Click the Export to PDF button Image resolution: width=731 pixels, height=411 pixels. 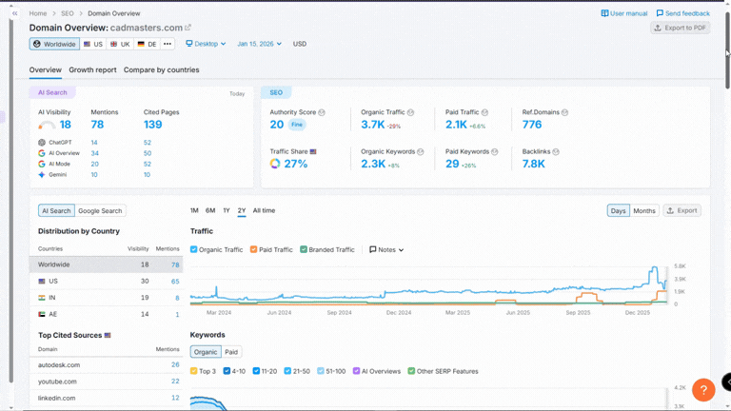(x=680, y=28)
